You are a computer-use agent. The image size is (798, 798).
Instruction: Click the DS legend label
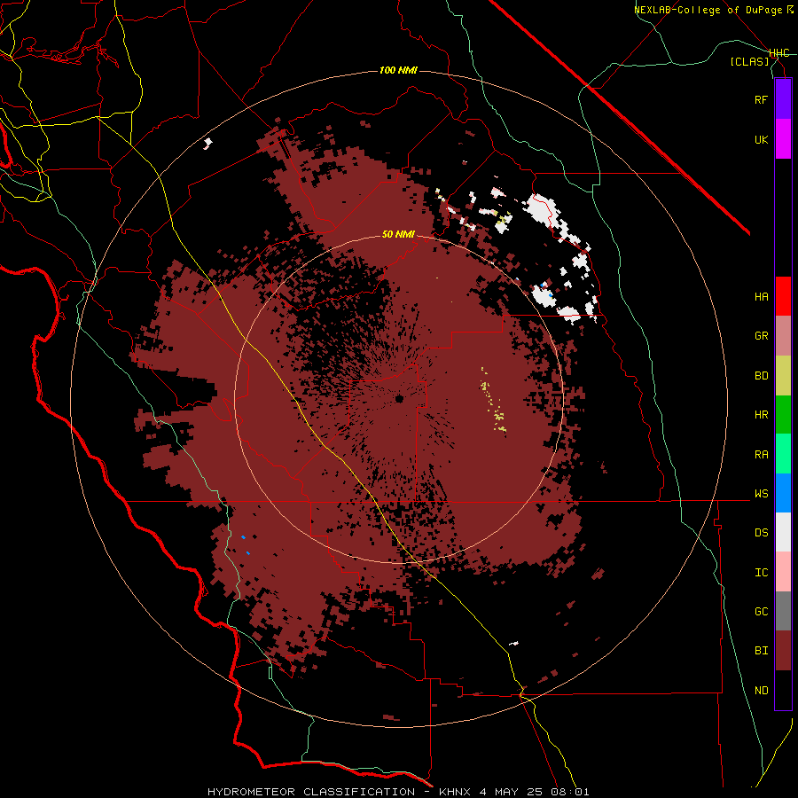pos(761,533)
